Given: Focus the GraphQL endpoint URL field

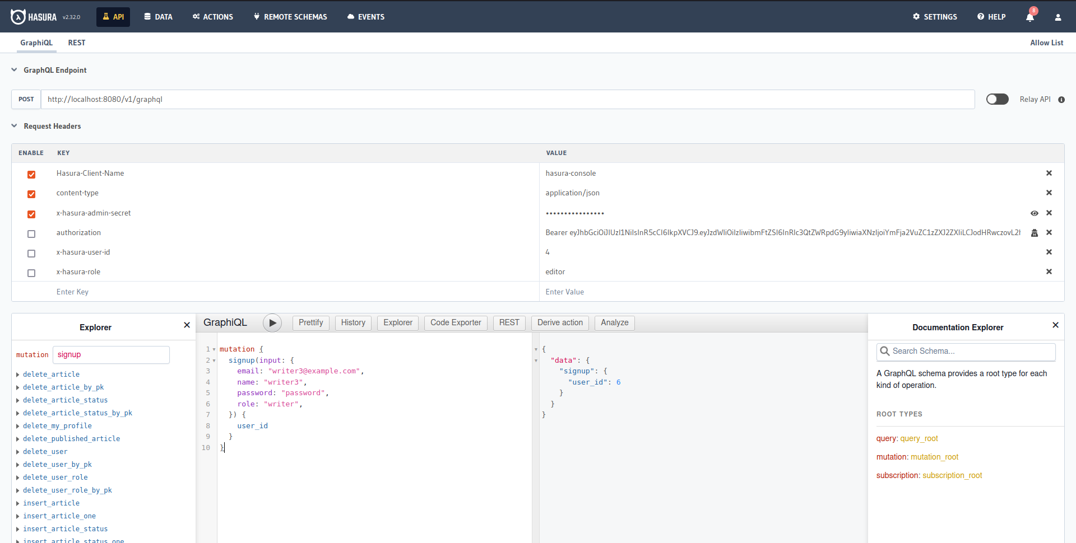Looking at the screenshot, I should tap(508, 99).
